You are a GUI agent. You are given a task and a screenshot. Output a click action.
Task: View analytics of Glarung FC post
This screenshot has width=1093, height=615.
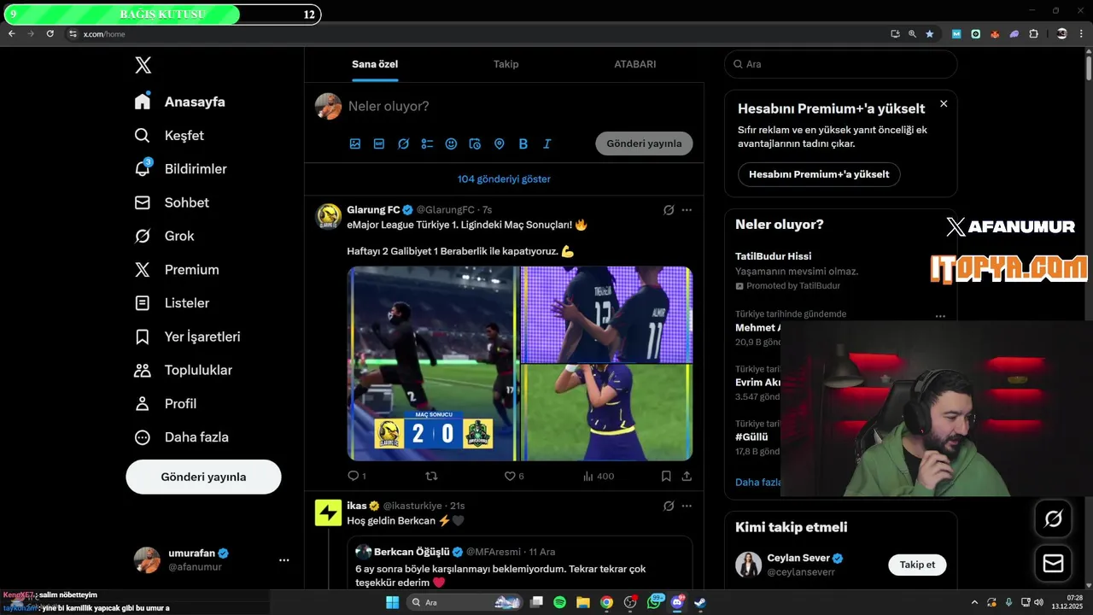click(598, 476)
